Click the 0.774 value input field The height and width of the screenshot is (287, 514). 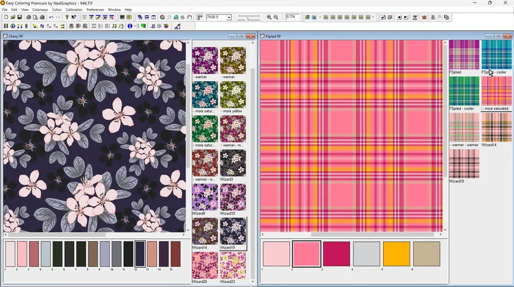292,17
